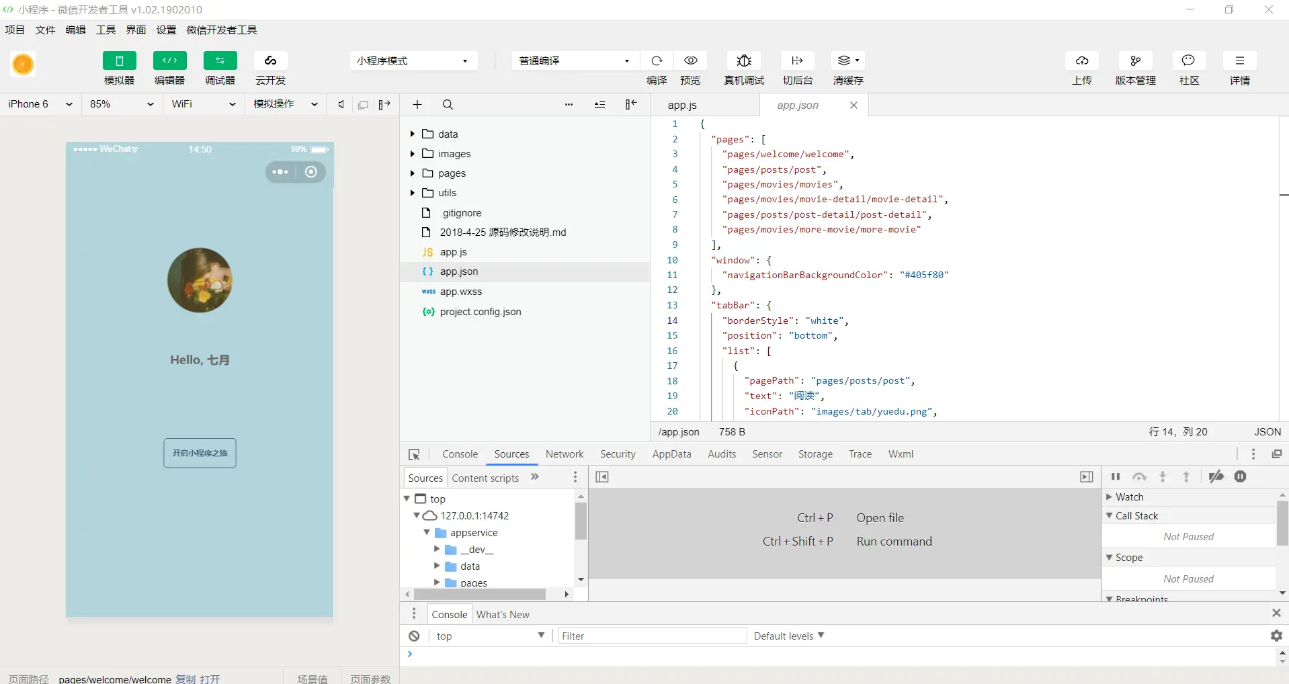Image resolution: width=1289 pixels, height=684 pixels.
Task: Switch to the AppData tab
Action: point(671,454)
